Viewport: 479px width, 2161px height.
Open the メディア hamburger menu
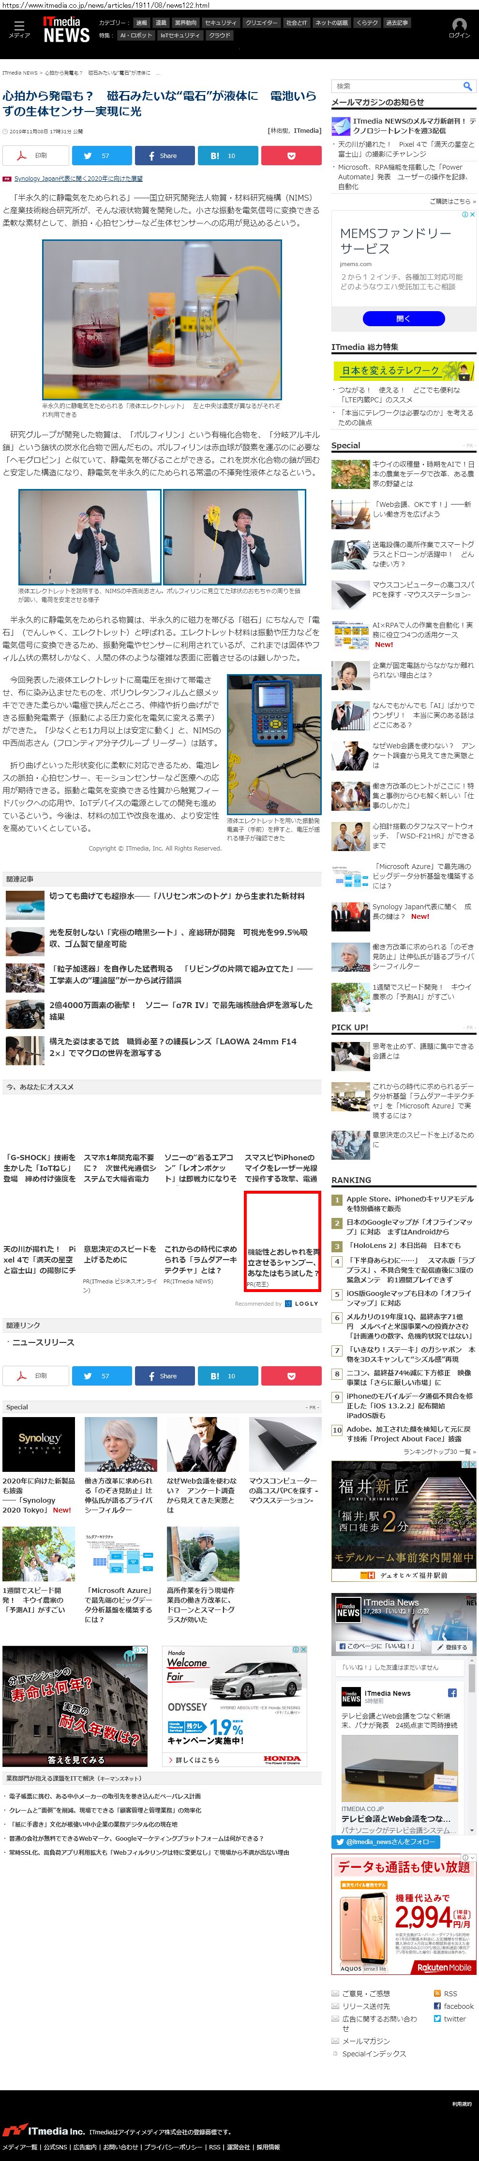point(18,29)
